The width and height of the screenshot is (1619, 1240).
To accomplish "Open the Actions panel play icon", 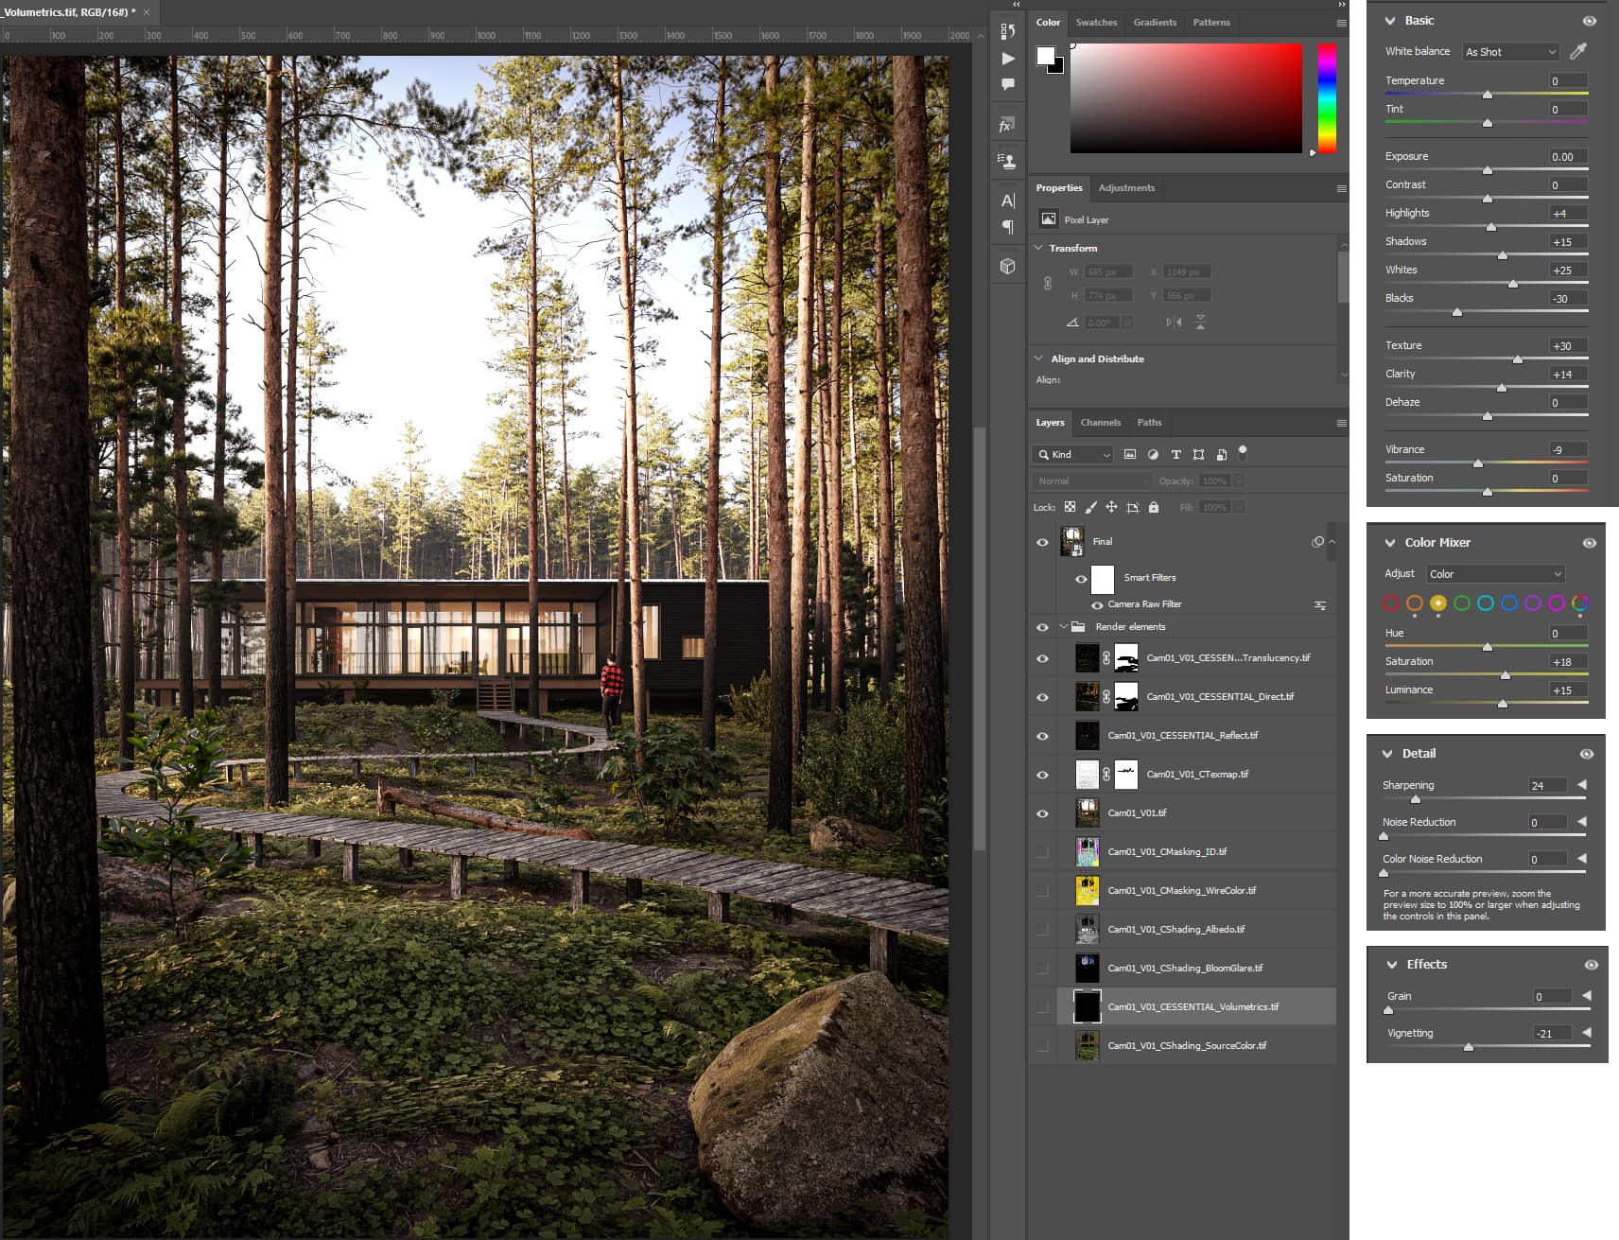I will click(x=1008, y=59).
